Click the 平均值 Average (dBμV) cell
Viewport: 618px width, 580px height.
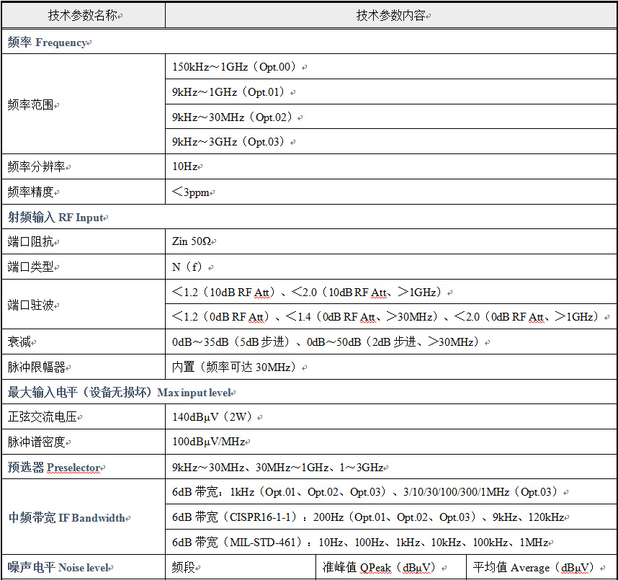pos(542,567)
